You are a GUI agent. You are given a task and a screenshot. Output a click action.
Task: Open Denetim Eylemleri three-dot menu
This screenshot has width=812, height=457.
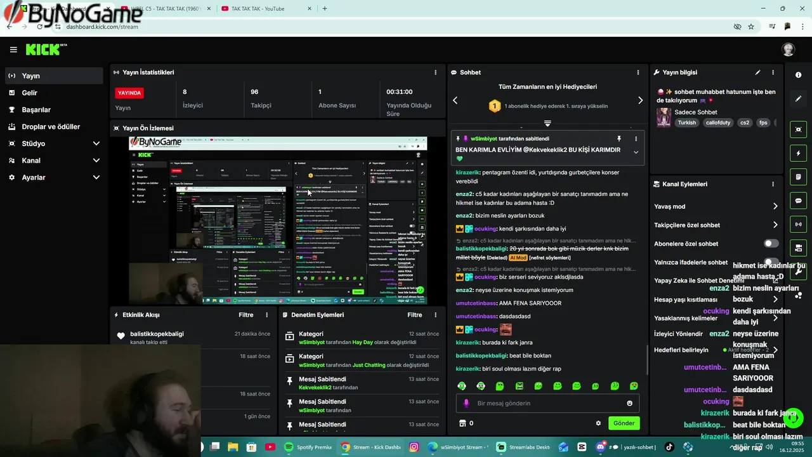click(x=435, y=315)
